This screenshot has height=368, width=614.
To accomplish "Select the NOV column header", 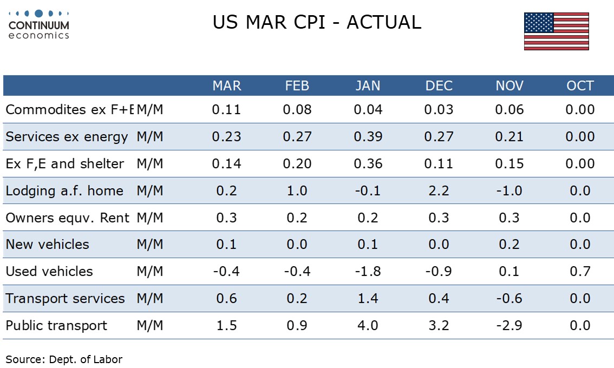I will (x=510, y=86).
